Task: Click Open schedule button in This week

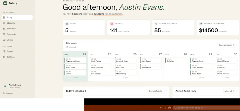Action: click(226, 45)
